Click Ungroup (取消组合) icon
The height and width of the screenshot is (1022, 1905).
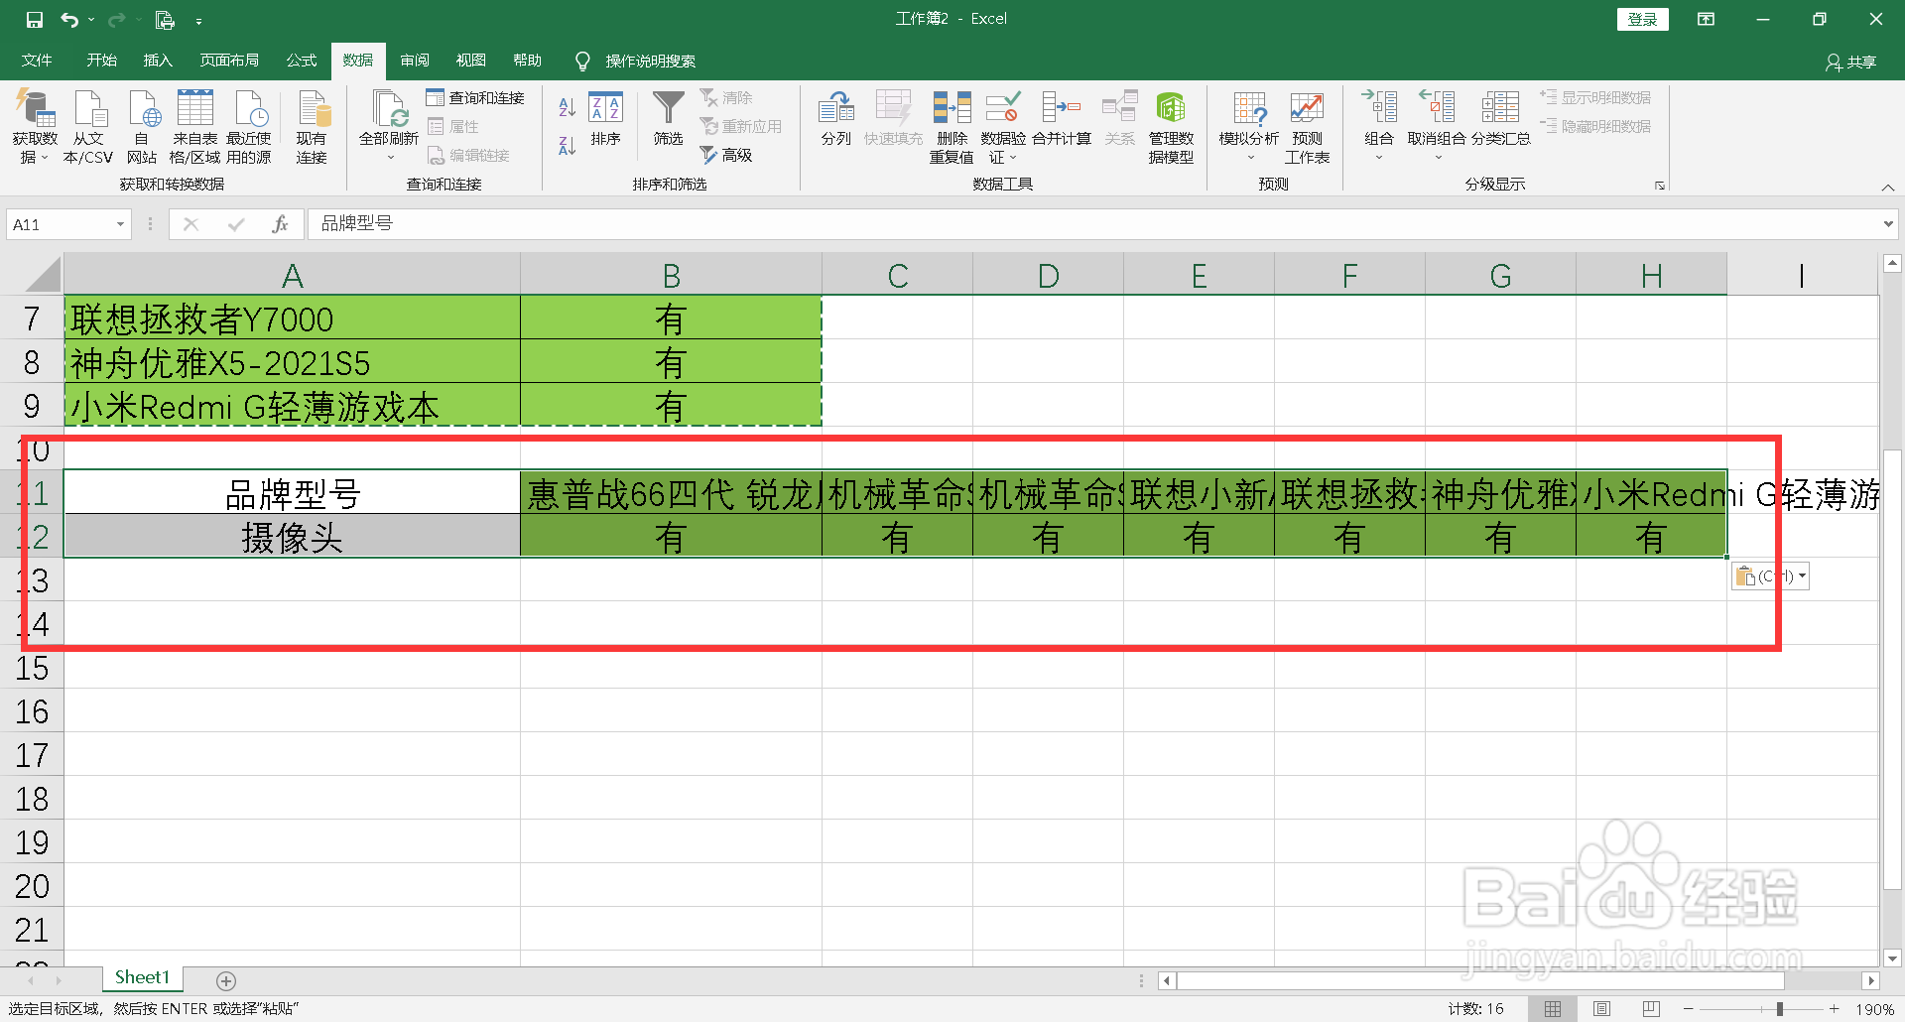(1437, 127)
